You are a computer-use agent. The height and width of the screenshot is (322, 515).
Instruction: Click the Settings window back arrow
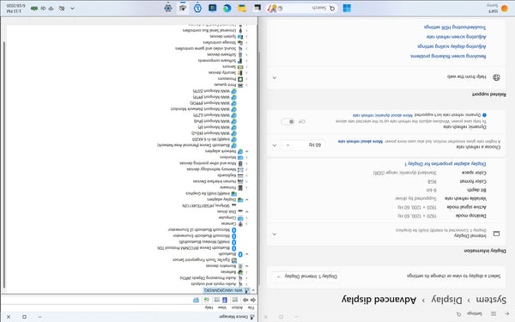[506, 313]
